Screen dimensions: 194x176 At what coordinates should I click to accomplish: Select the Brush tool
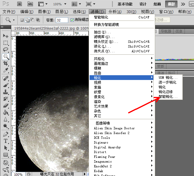point(6,85)
